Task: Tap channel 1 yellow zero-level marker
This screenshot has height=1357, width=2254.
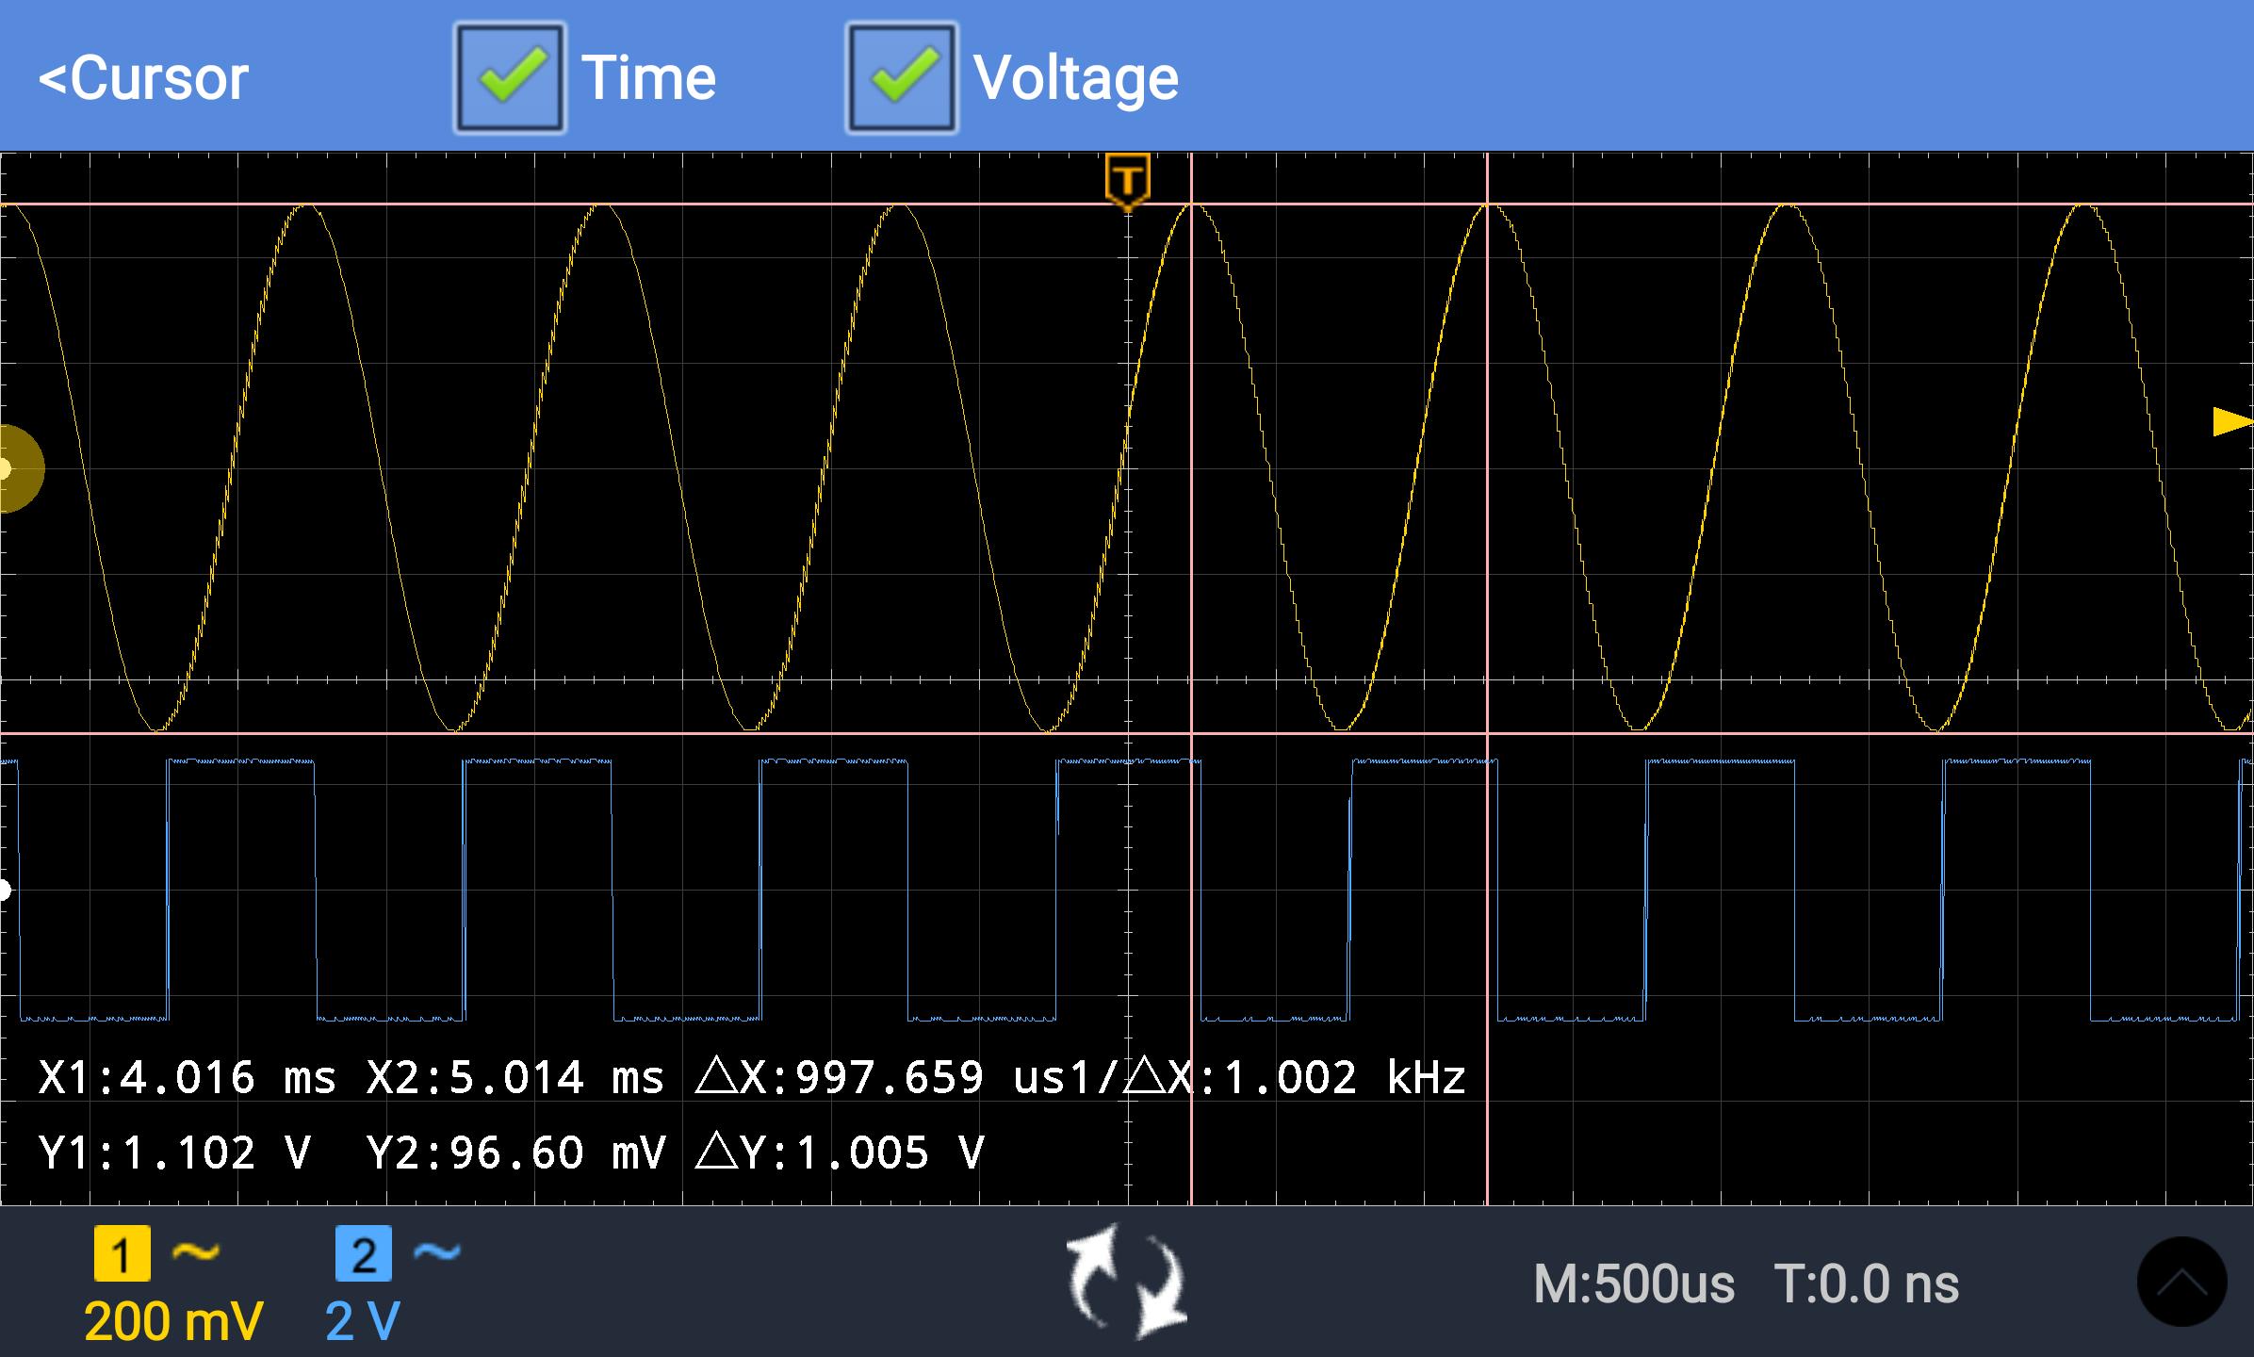Action: pos(19,468)
